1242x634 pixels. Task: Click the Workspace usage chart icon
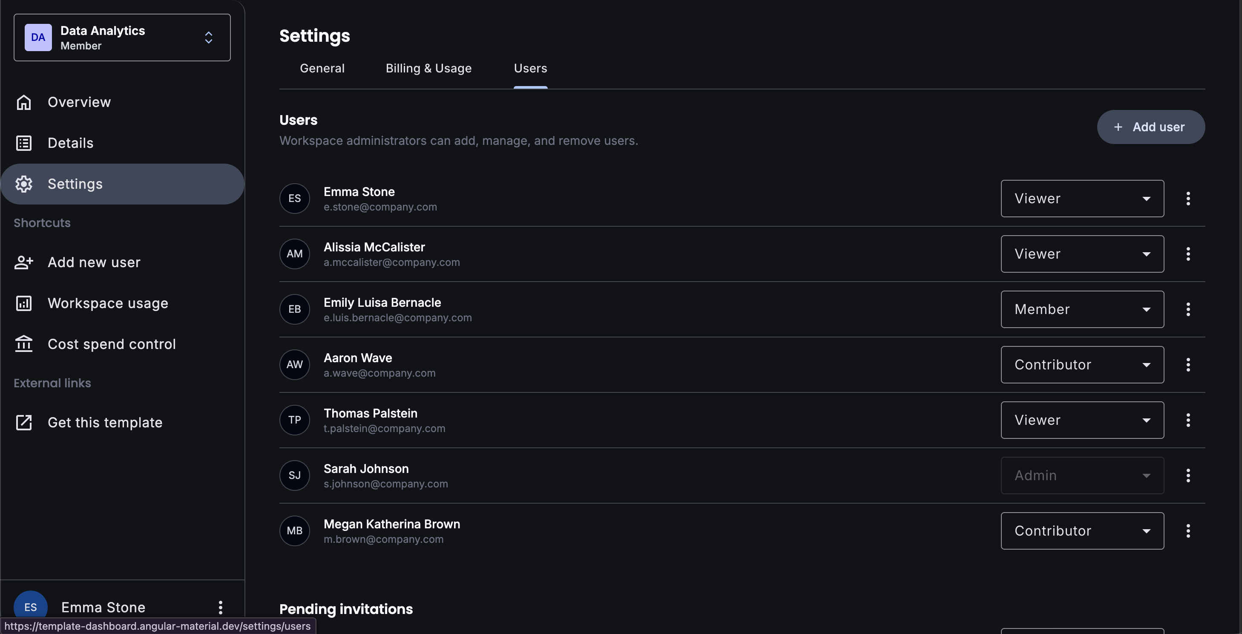click(x=23, y=303)
